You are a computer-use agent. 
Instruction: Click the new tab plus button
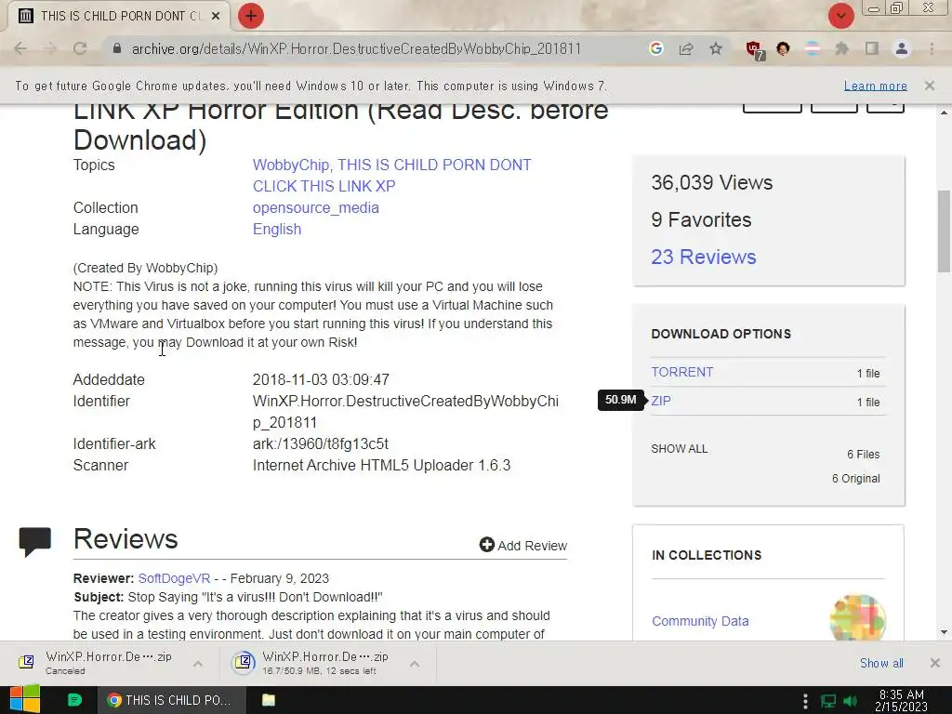coord(251,16)
